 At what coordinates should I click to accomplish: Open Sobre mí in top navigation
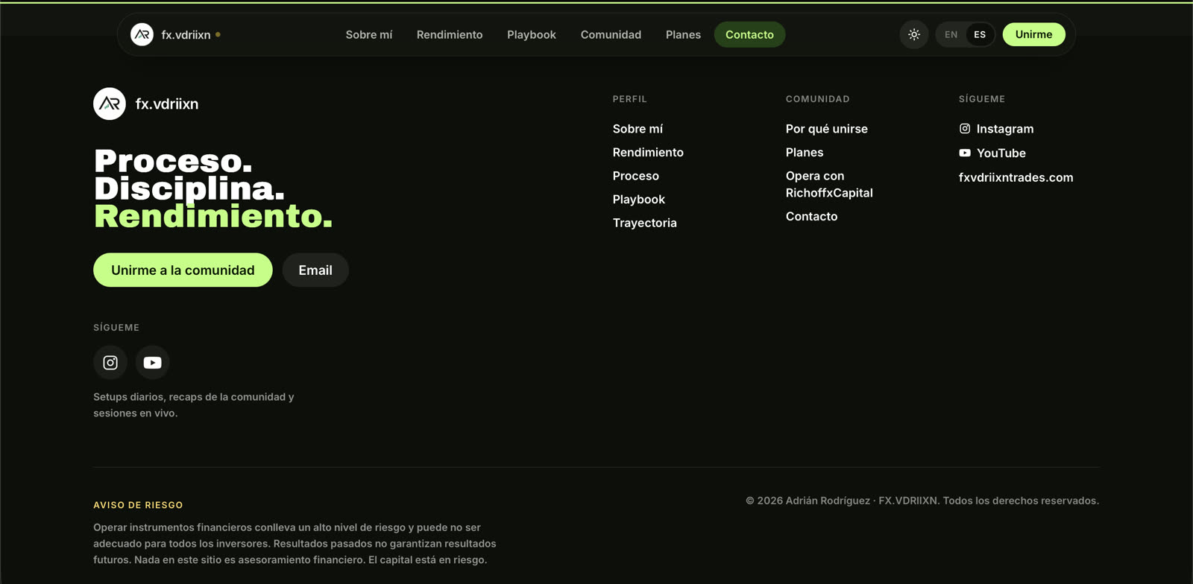point(369,34)
